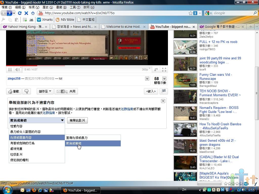This screenshot has width=259, height=194.
Task: Open the list-all-tabs dropdown arrow
Action: [257, 27]
